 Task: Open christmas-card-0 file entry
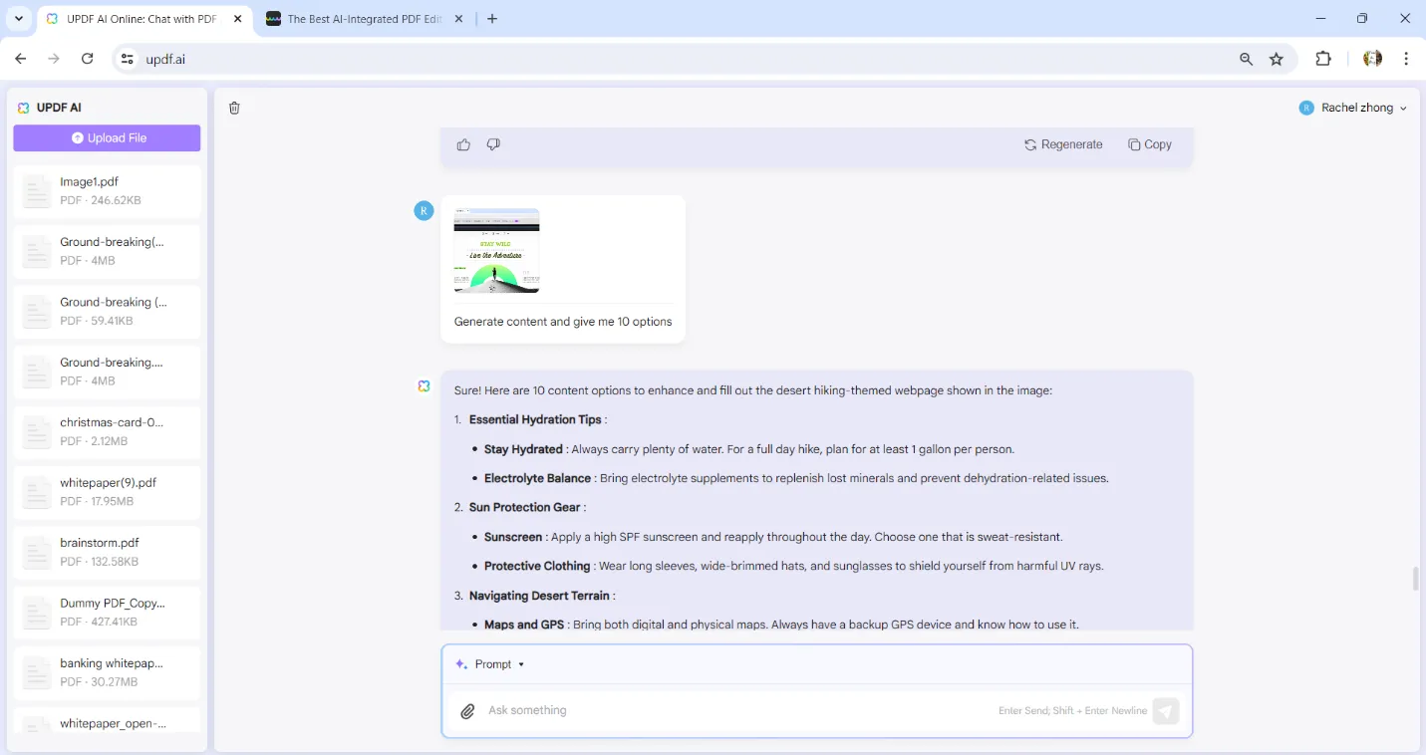pos(107,431)
